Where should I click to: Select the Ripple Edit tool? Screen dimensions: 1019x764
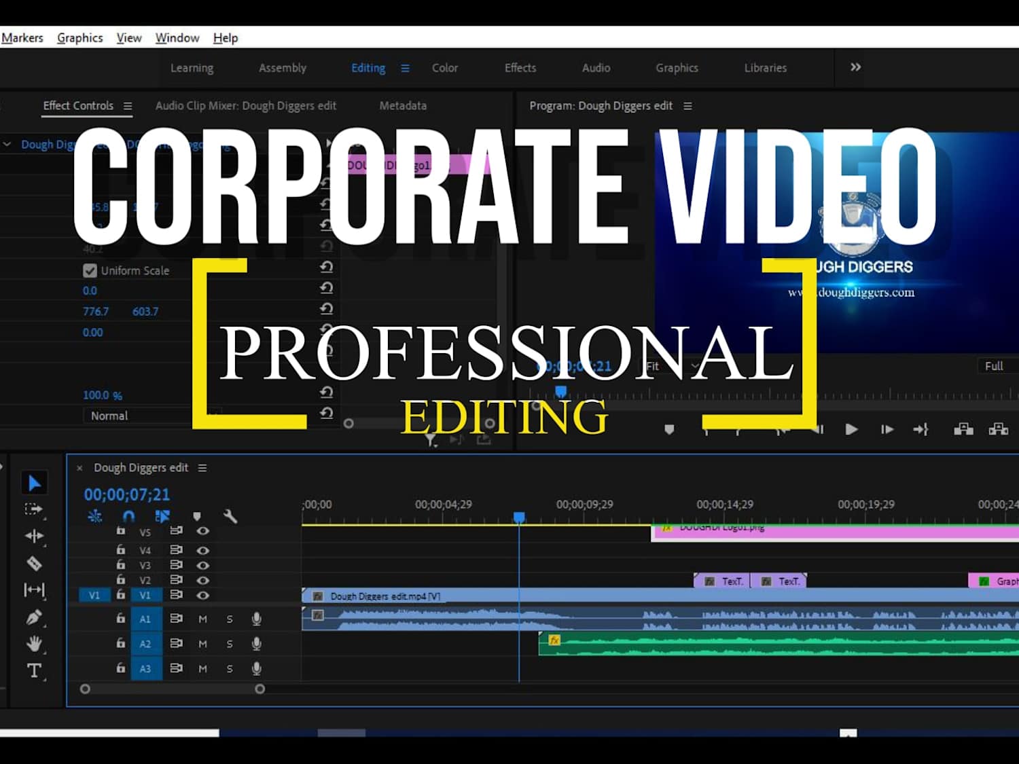tap(34, 536)
